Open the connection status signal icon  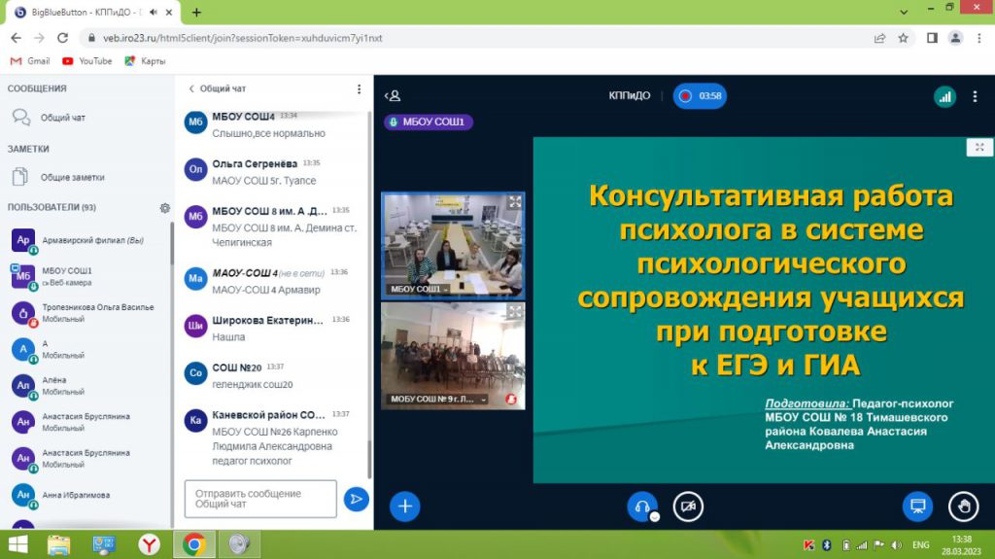point(944,96)
